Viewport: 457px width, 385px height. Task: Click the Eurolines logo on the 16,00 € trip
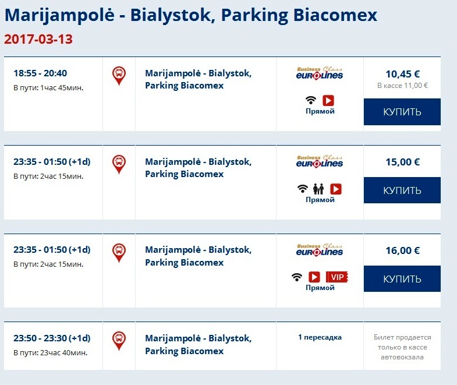click(320, 249)
